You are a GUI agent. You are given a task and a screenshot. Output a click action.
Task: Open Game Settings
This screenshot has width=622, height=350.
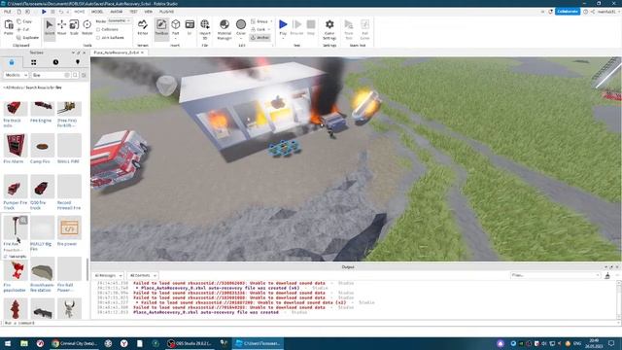pyautogui.click(x=329, y=29)
